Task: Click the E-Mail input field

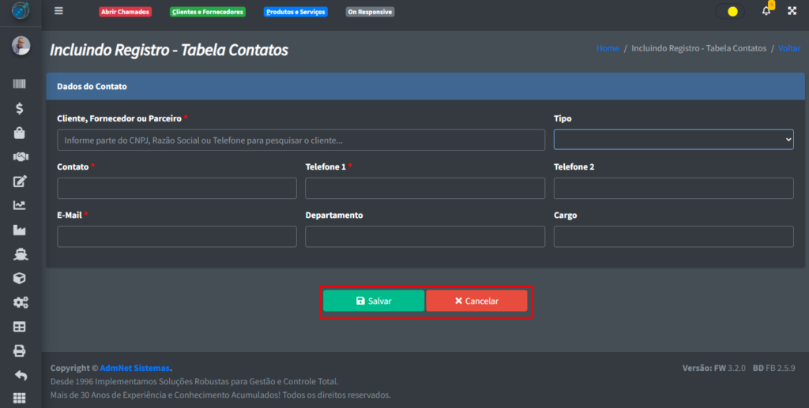Action: coord(177,237)
